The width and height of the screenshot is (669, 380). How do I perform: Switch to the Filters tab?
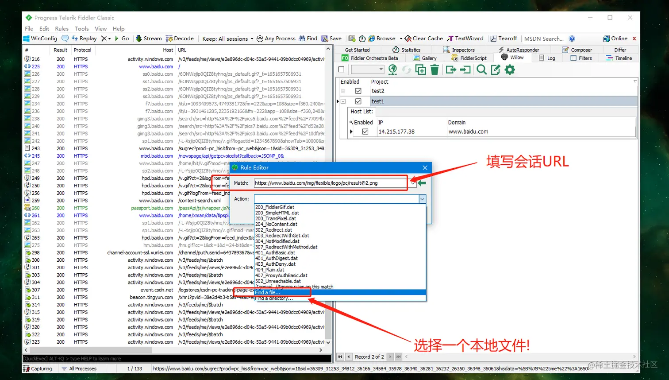point(581,58)
